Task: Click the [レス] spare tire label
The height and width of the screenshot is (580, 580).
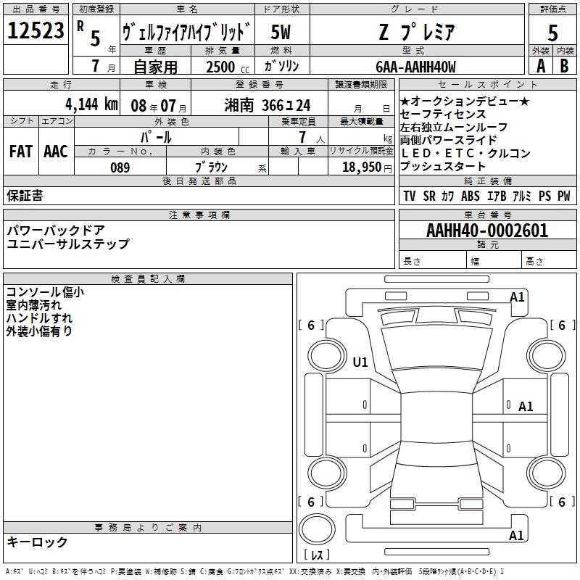Action: pos(317,554)
